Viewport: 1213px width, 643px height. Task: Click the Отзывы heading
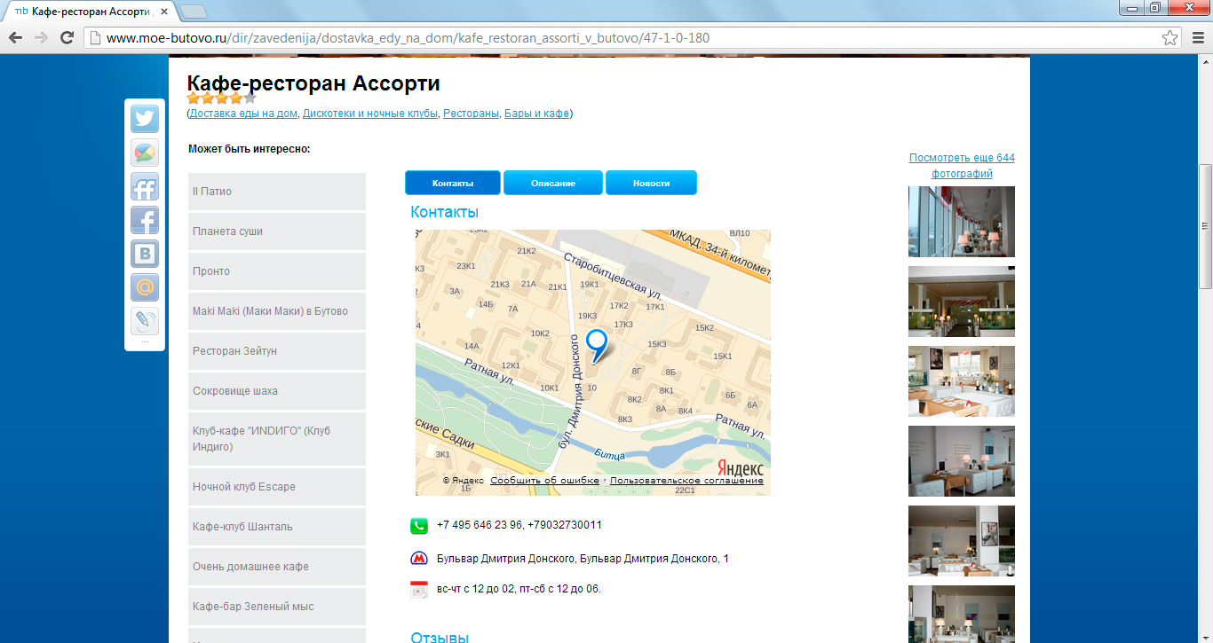(440, 638)
